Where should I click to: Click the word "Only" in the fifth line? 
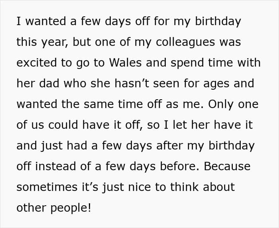[221, 105]
